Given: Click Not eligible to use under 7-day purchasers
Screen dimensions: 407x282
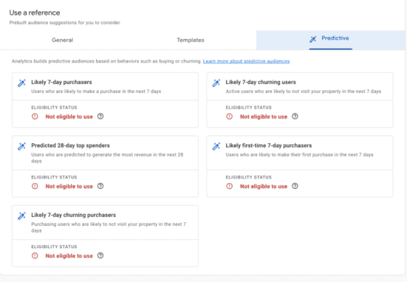Looking at the screenshot, I should click(x=69, y=117).
